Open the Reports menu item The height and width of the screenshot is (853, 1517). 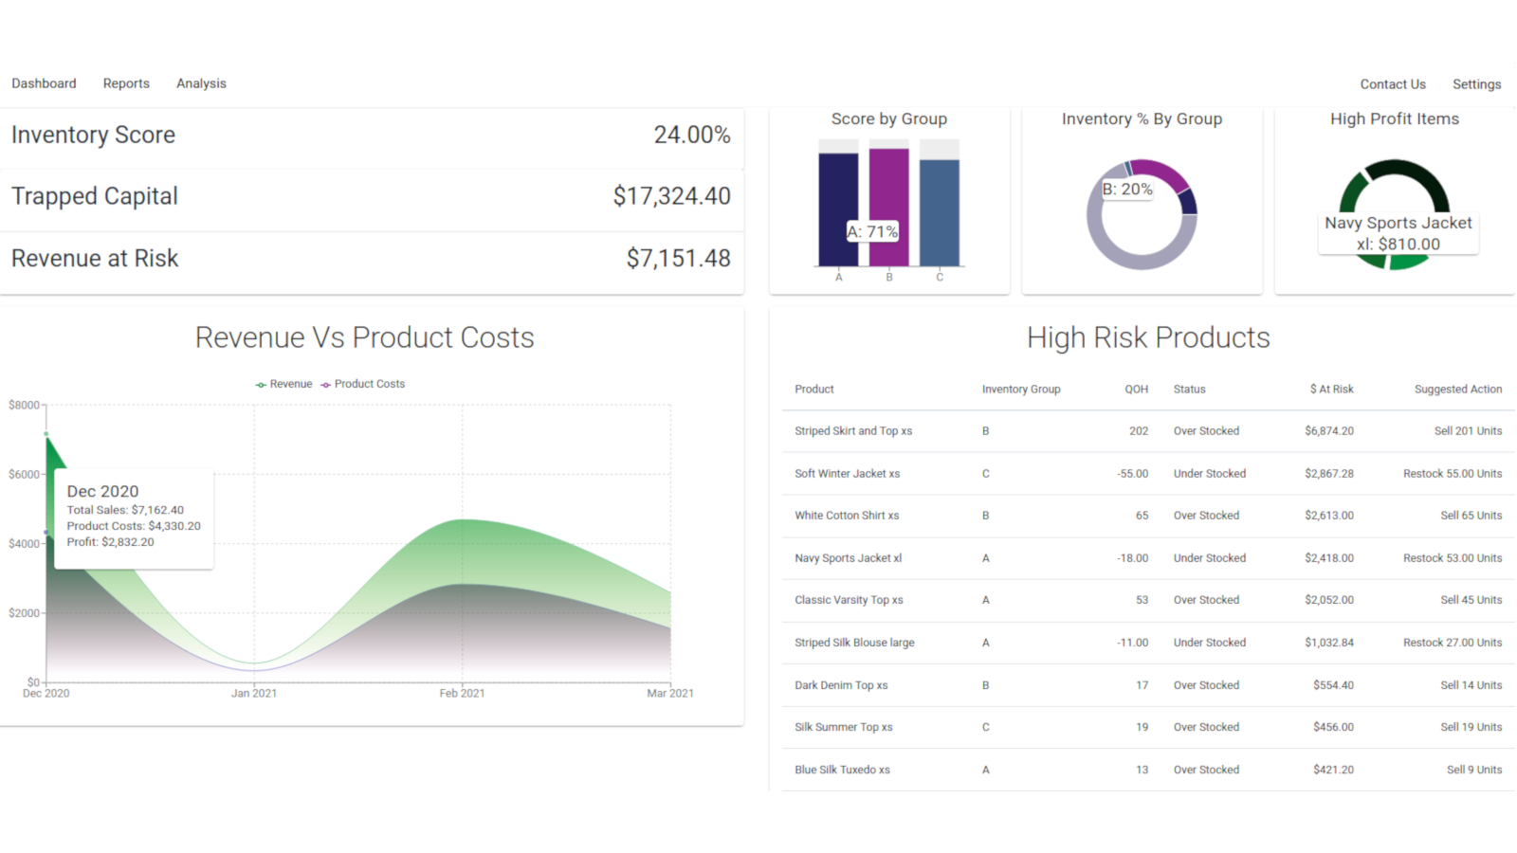[126, 83]
